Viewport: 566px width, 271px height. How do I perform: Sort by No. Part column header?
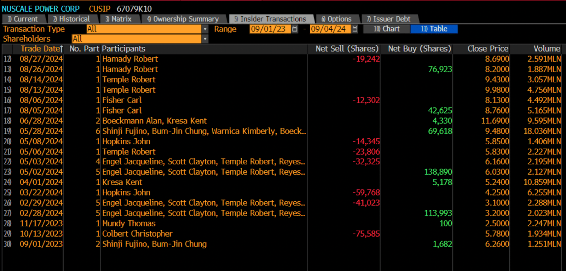click(84, 49)
